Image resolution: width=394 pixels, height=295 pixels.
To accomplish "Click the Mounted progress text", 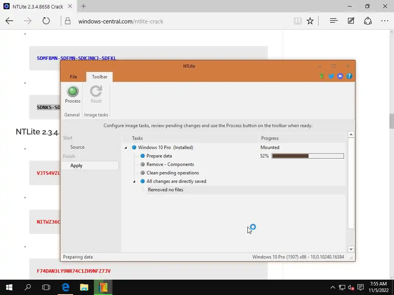I will click(x=270, y=147).
